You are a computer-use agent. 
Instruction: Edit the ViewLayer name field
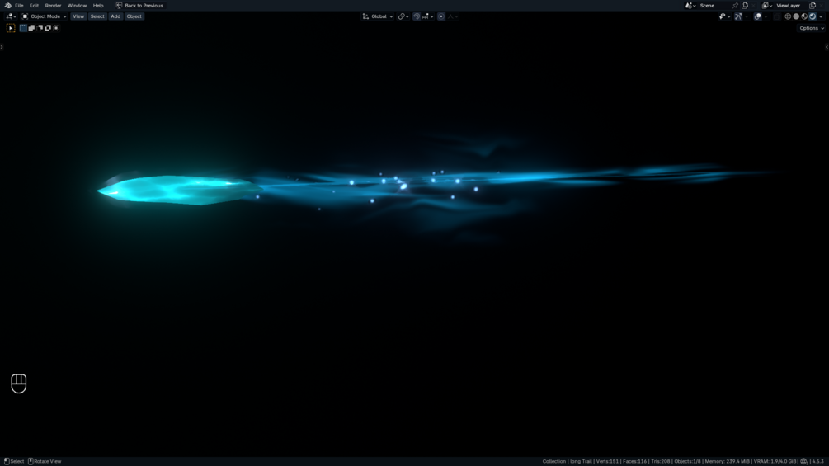(791, 5)
